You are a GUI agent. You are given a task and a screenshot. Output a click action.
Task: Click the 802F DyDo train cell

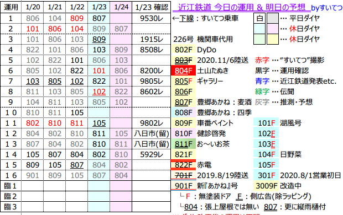click(183, 50)
